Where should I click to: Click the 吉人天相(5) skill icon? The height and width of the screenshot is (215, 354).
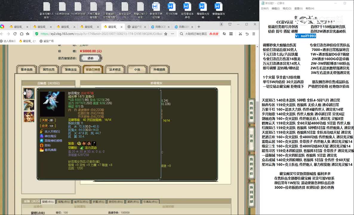click(x=41, y=131)
